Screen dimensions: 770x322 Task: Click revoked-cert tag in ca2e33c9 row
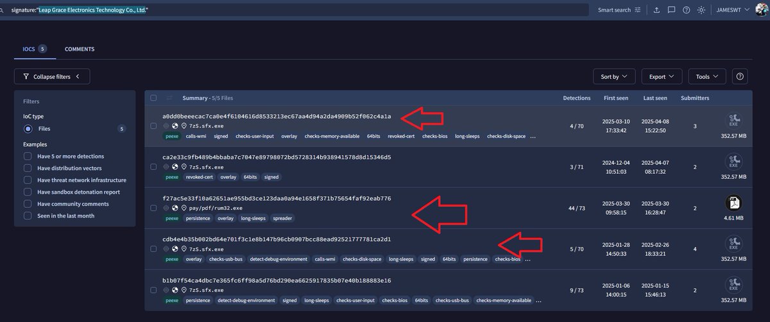198,177
